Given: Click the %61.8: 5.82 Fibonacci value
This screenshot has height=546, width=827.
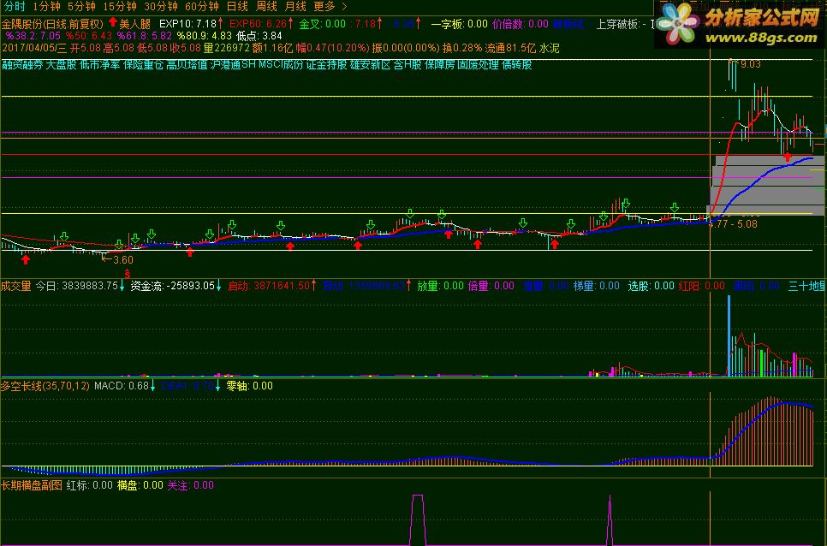Looking at the screenshot, I should tap(145, 36).
